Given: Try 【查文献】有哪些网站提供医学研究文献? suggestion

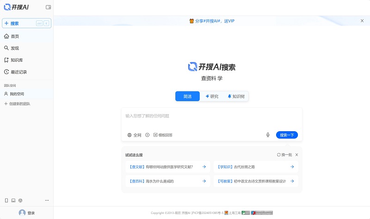Looking at the screenshot, I should [x=167, y=167].
